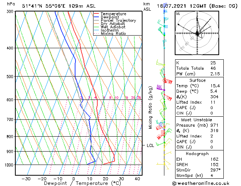Click the red Temperature legend line
The width and height of the screenshot is (241, 186).
click(x=96, y=14)
